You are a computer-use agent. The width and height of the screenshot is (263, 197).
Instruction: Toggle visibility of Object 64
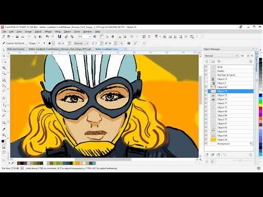[206, 131]
